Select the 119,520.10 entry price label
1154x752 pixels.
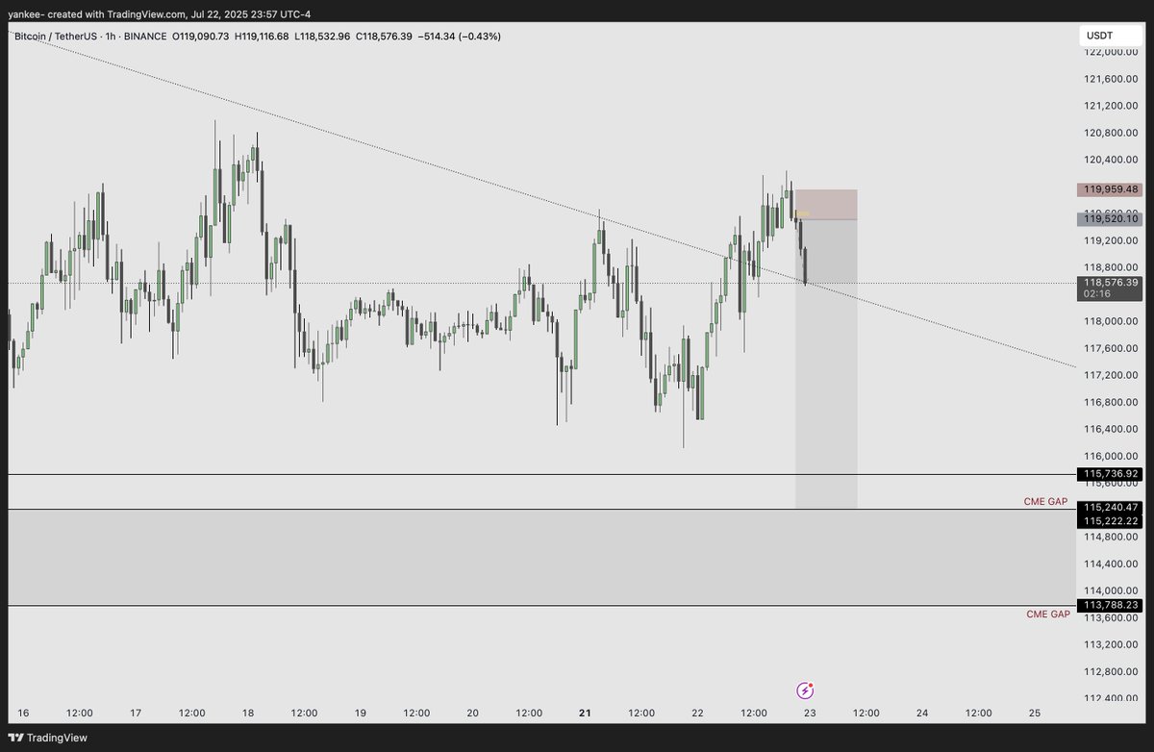(1111, 219)
